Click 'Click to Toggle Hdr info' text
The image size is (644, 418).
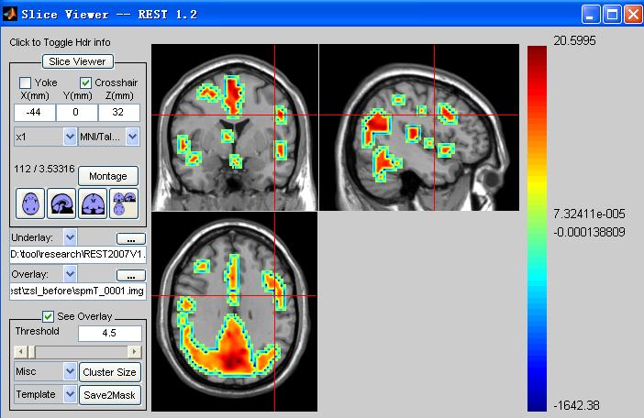click(60, 43)
